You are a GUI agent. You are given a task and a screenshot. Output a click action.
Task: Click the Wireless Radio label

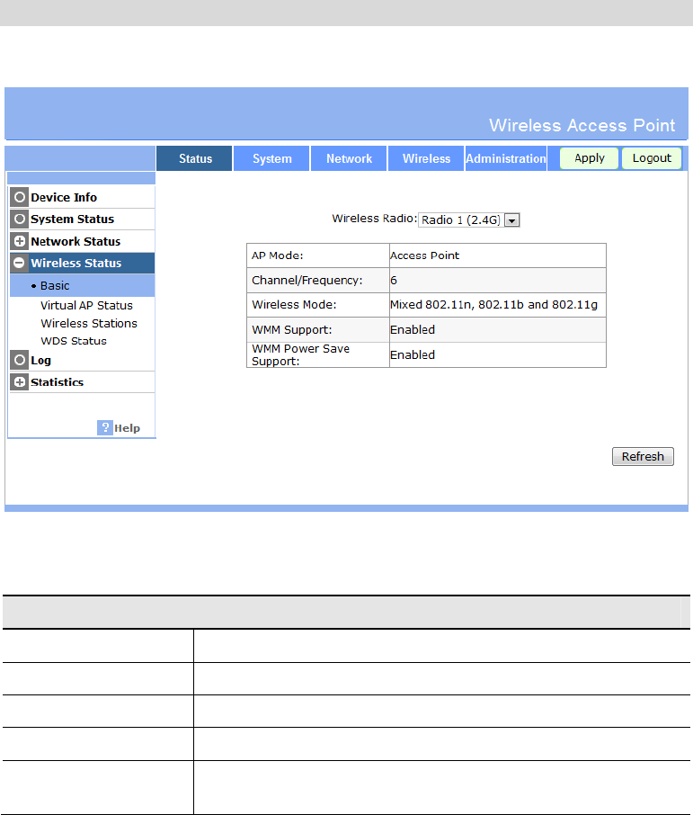pyautogui.click(x=375, y=219)
